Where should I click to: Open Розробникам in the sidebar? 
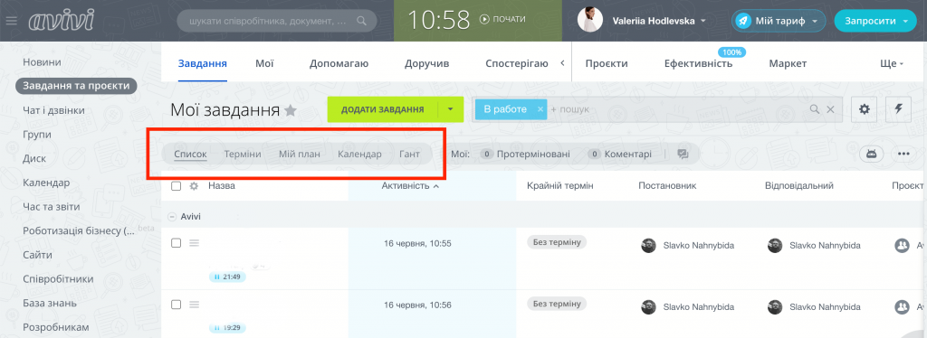(55, 327)
